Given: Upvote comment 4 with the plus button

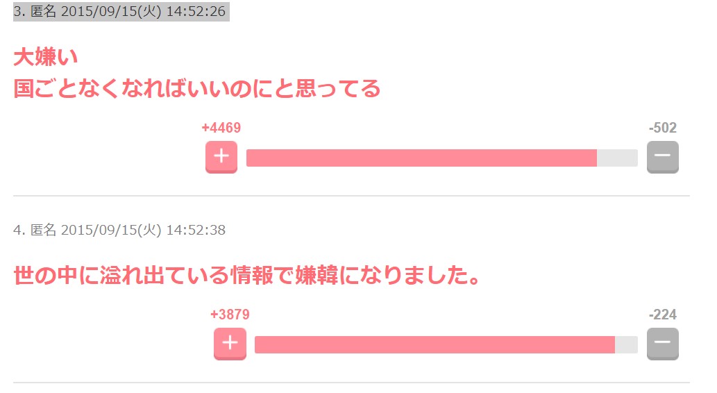Looking at the screenshot, I should click(230, 344).
